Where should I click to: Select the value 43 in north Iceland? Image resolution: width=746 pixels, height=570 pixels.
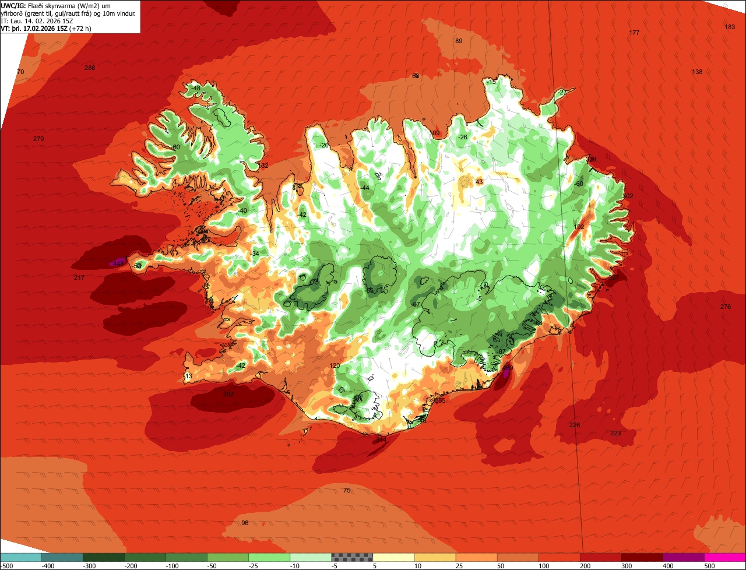[x=479, y=182]
